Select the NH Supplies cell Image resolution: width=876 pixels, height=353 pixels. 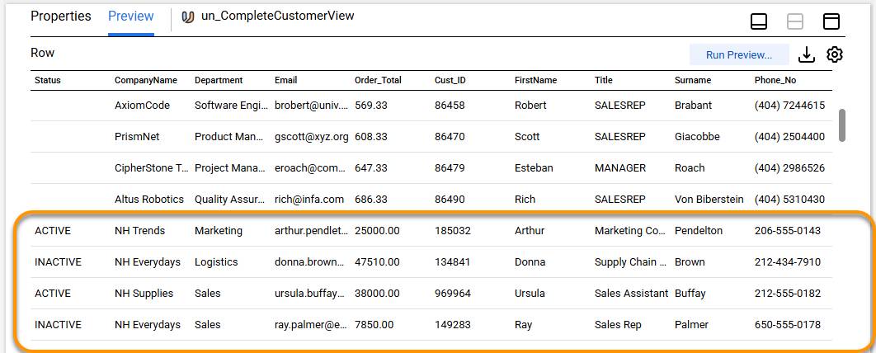click(144, 294)
